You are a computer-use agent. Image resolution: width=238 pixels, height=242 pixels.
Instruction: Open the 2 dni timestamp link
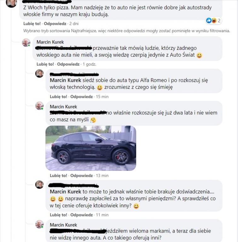(74, 24)
